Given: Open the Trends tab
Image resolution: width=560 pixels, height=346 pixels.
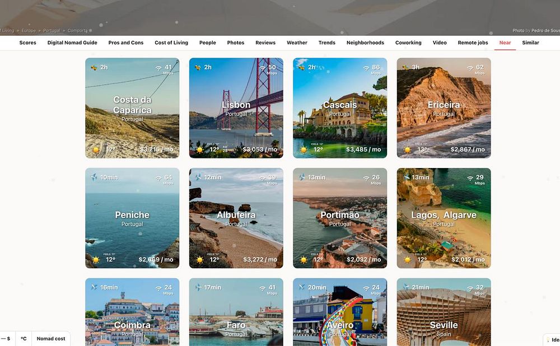Looking at the screenshot, I should tap(327, 43).
